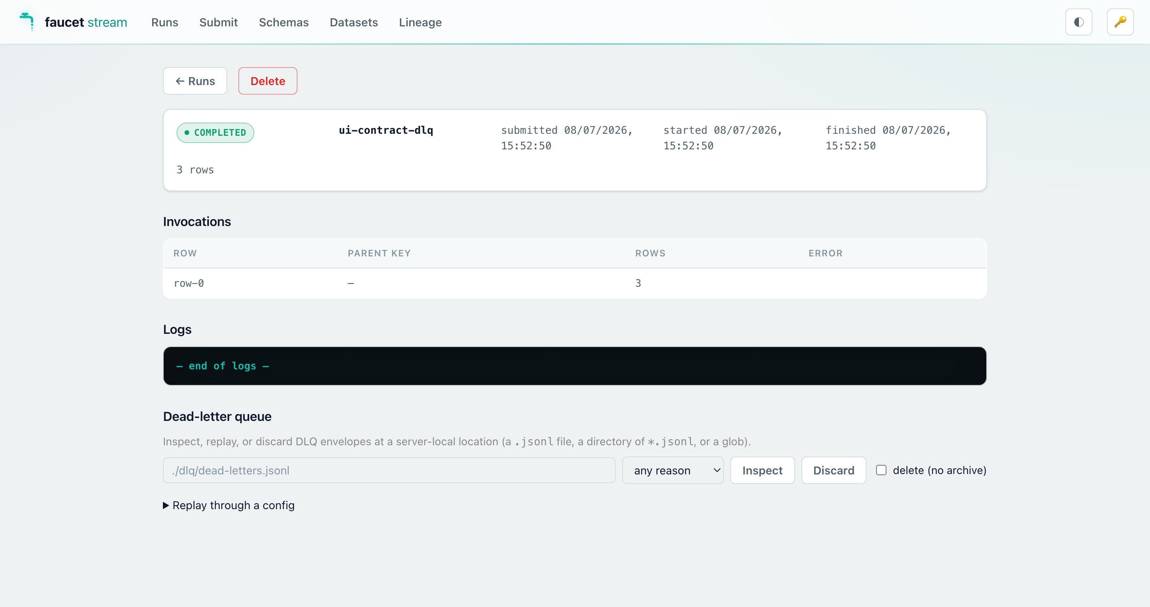The height and width of the screenshot is (607, 1150).
Task: Click the finished timestamp text
Action: 888,138
